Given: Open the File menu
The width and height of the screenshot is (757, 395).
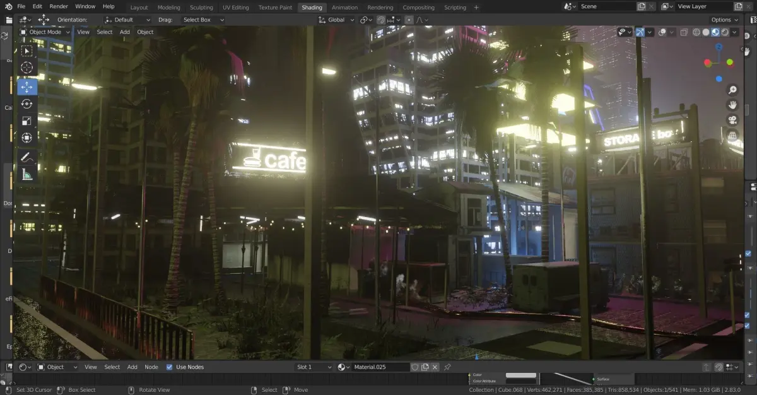Looking at the screenshot, I should (x=21, y=6).
